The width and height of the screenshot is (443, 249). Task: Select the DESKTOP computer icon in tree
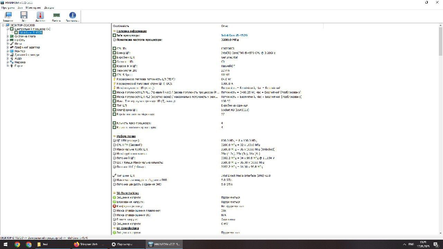[x=8, y=25]
